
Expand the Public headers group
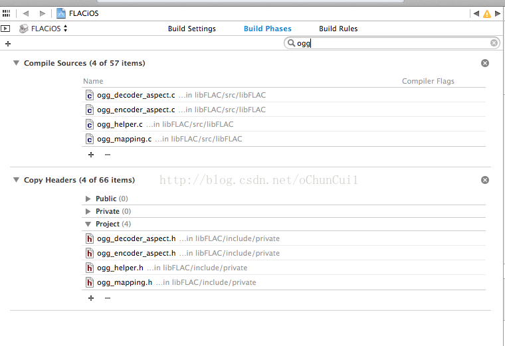pyautogui.click(x=88, y=199)
